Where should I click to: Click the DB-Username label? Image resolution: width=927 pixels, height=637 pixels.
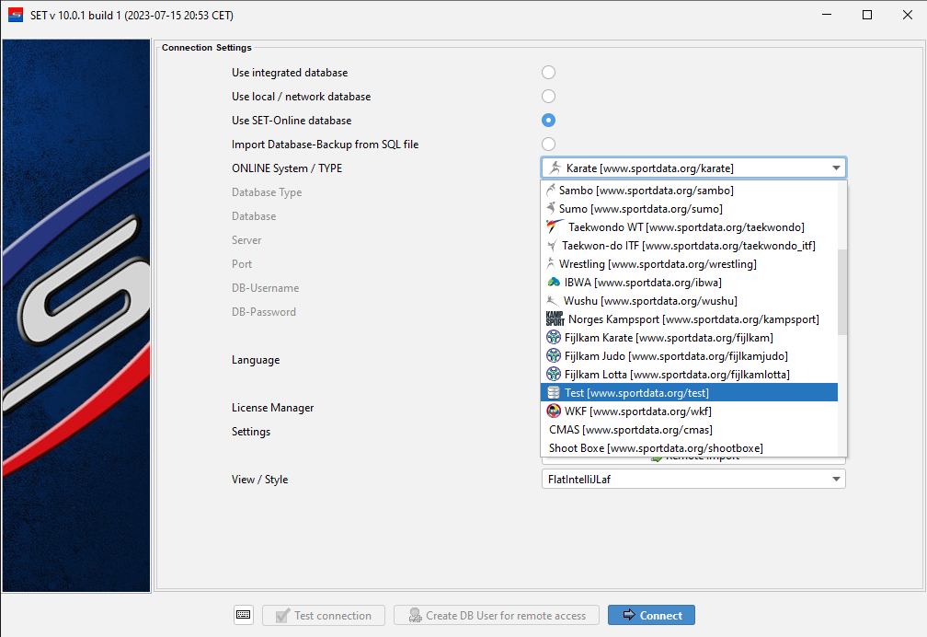pos(266,288)
